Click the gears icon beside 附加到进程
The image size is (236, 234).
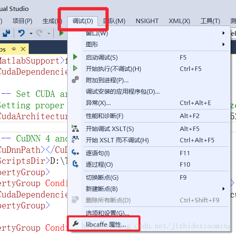(75, 79)
